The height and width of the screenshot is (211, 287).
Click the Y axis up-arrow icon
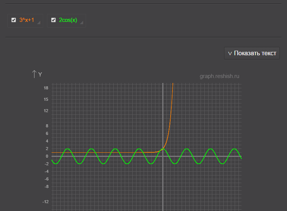click(x=34, y=74)
